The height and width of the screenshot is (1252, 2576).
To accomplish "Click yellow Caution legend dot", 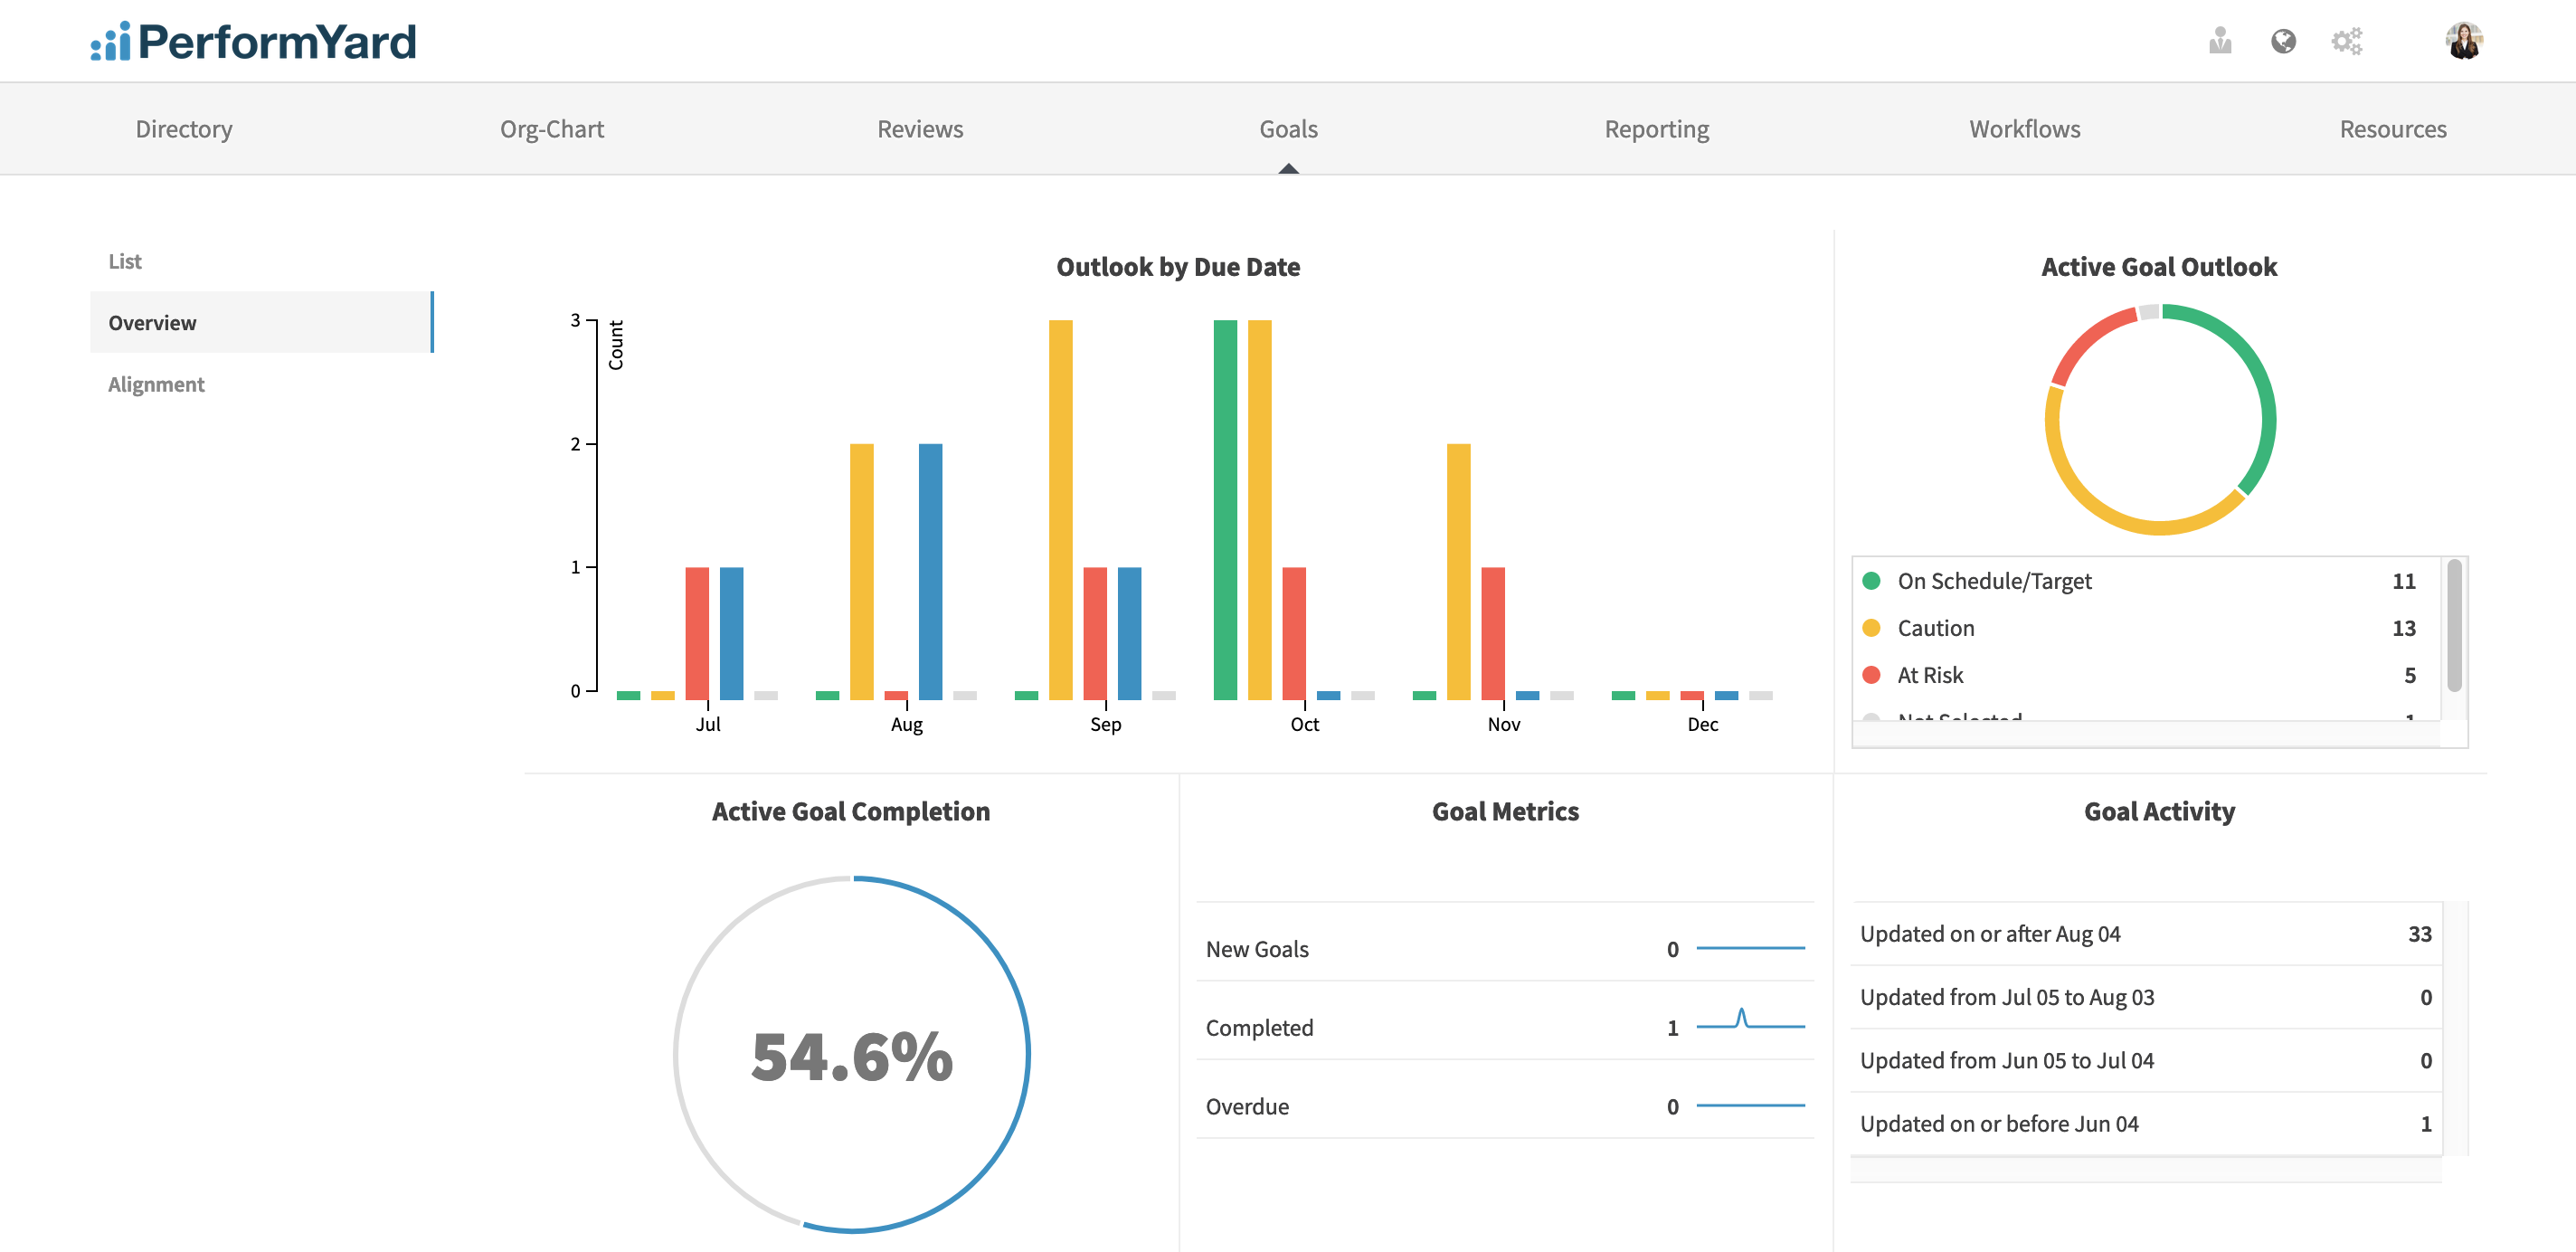I will click(x=1871, y=628).
